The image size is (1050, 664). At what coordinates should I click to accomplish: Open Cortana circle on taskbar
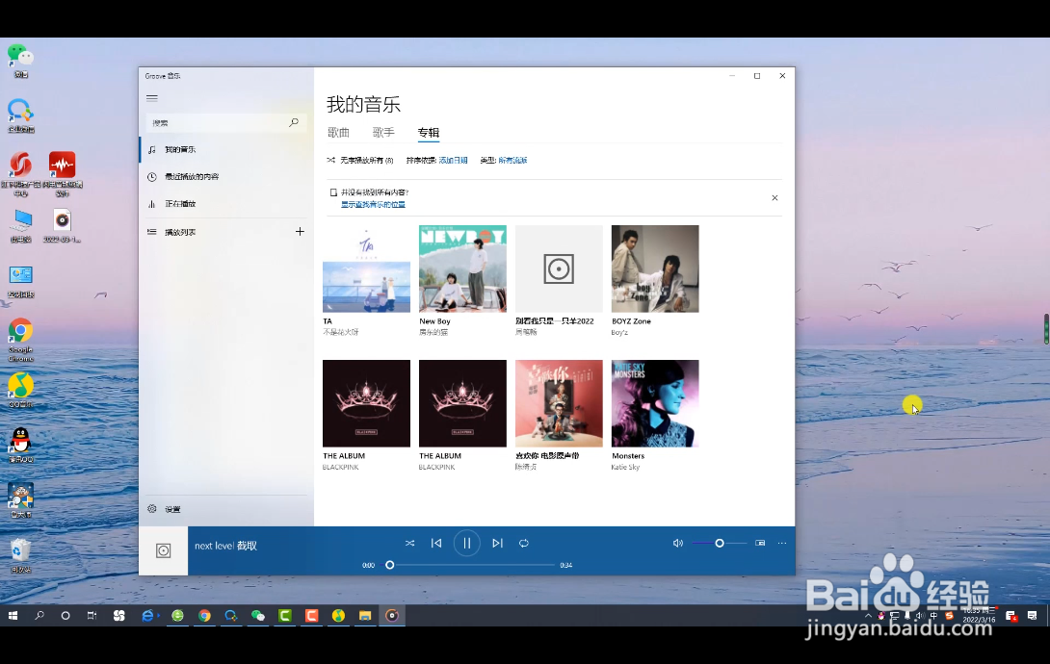[x=65, y=616]
